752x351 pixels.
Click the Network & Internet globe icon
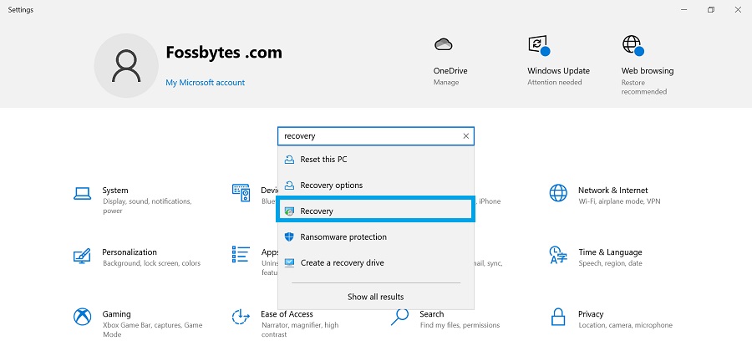pyautogui.click(x=558, y=193)
